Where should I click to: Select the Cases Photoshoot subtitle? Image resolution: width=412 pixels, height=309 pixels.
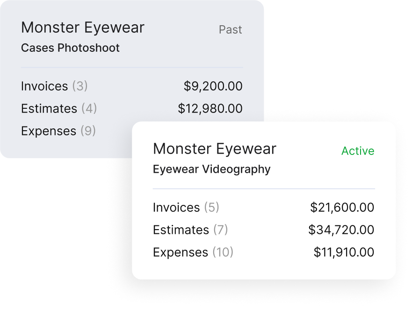pyautogui.click(x=70, y=48)
